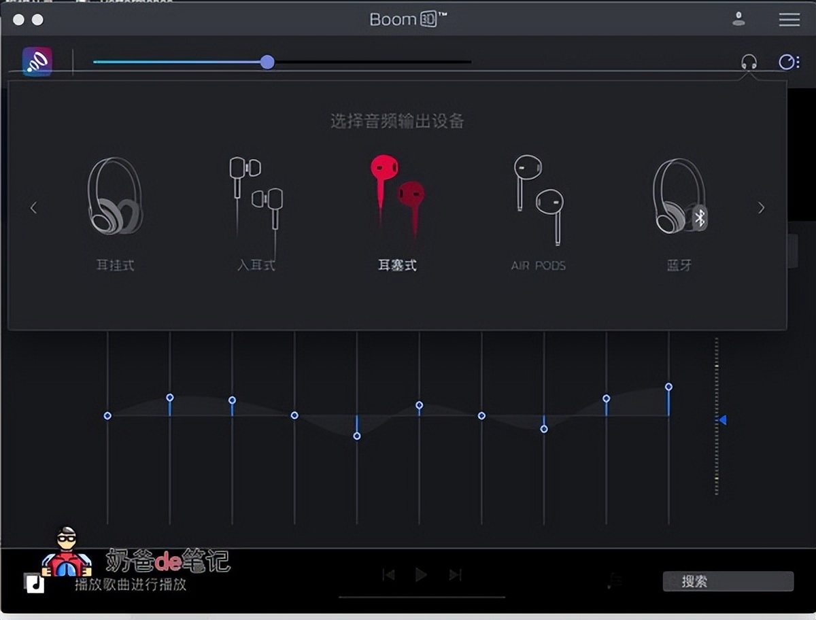Open the user account profile icon
The height and width of the screenshot is (620, 816).
point(739,19)
